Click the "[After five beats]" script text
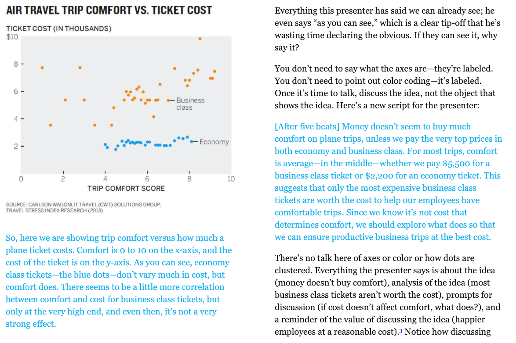This screenshot has width=516, height=343. click(307, 127)
